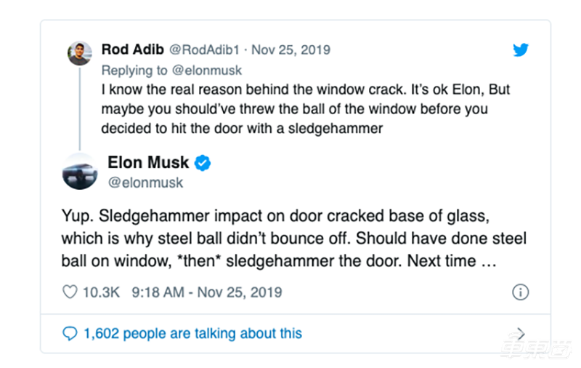
Task: Open the tweet info circle icon
Action: pos(520,292)
